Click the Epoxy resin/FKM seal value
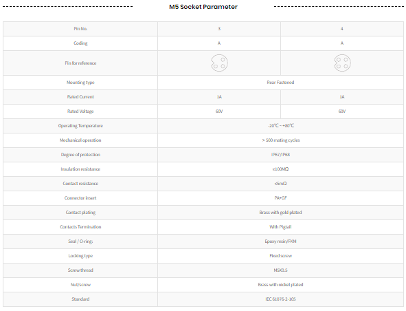406x311 pixels. click(280, 242)
